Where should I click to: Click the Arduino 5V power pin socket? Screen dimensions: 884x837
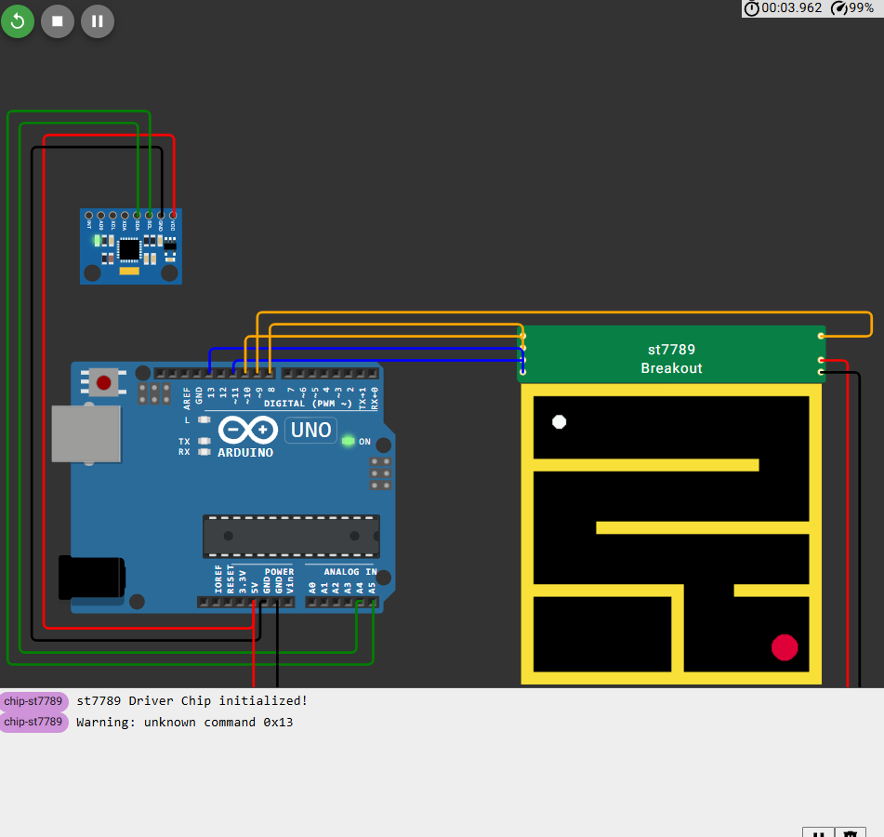(254, 603)
